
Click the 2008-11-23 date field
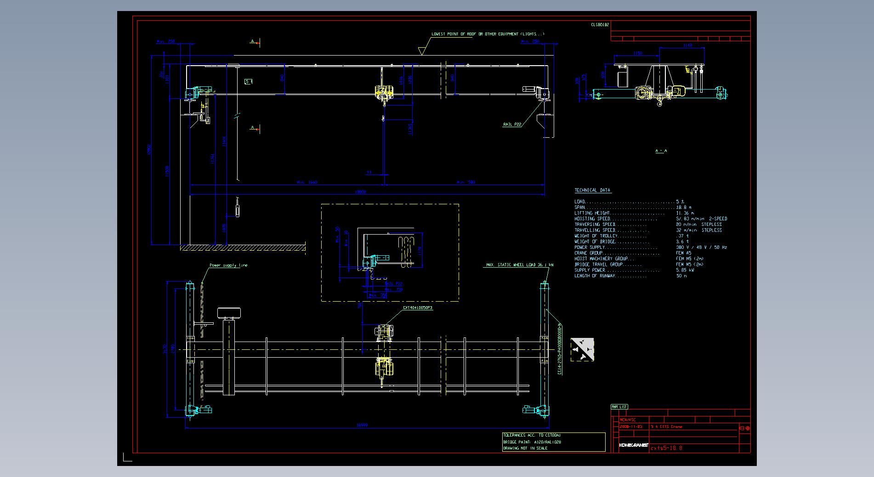[x=630, y=426]
